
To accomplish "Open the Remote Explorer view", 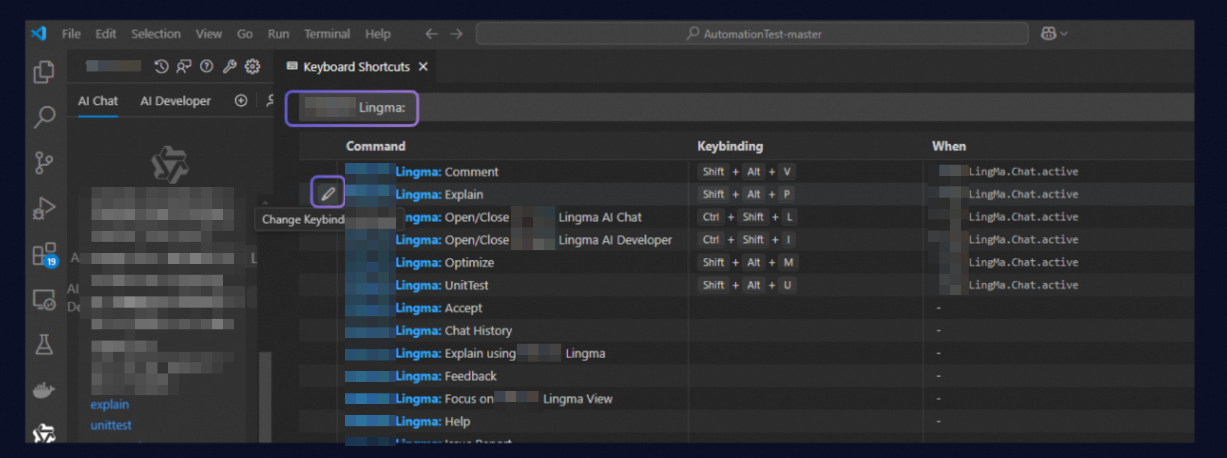I will tap(44, 300).
